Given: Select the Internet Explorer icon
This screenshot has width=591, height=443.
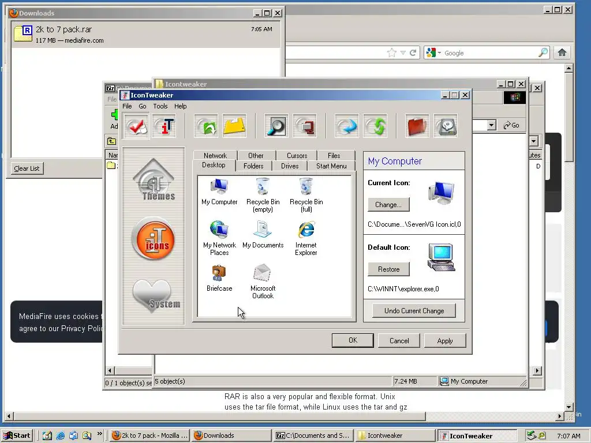Looking at the screenshot, I should tap(306, 238).
